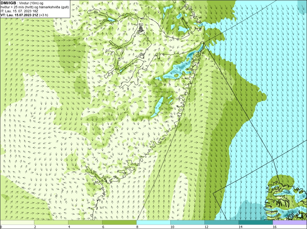Click the 0–2 m/s pale legend swatch
307x229 pixels.
tap(17, 222)
